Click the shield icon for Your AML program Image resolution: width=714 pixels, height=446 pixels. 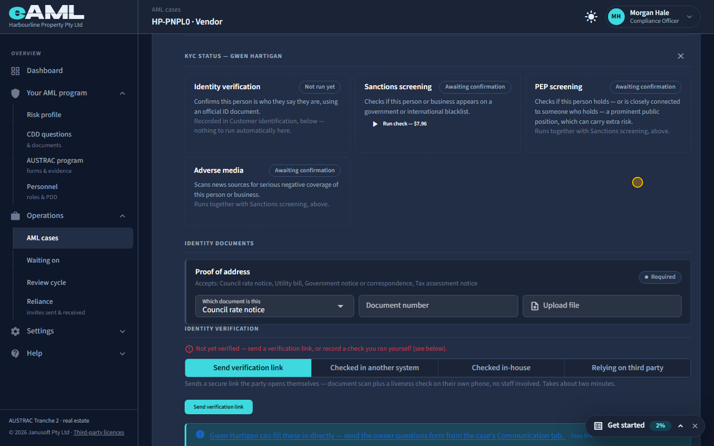tap(16, 93)
